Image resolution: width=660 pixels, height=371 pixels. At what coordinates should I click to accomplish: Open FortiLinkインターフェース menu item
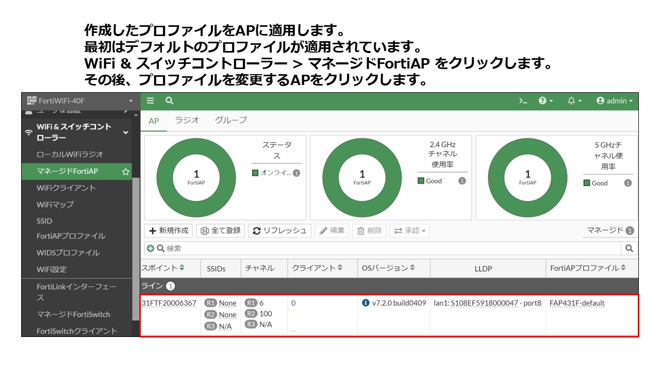tap(77, 292)
